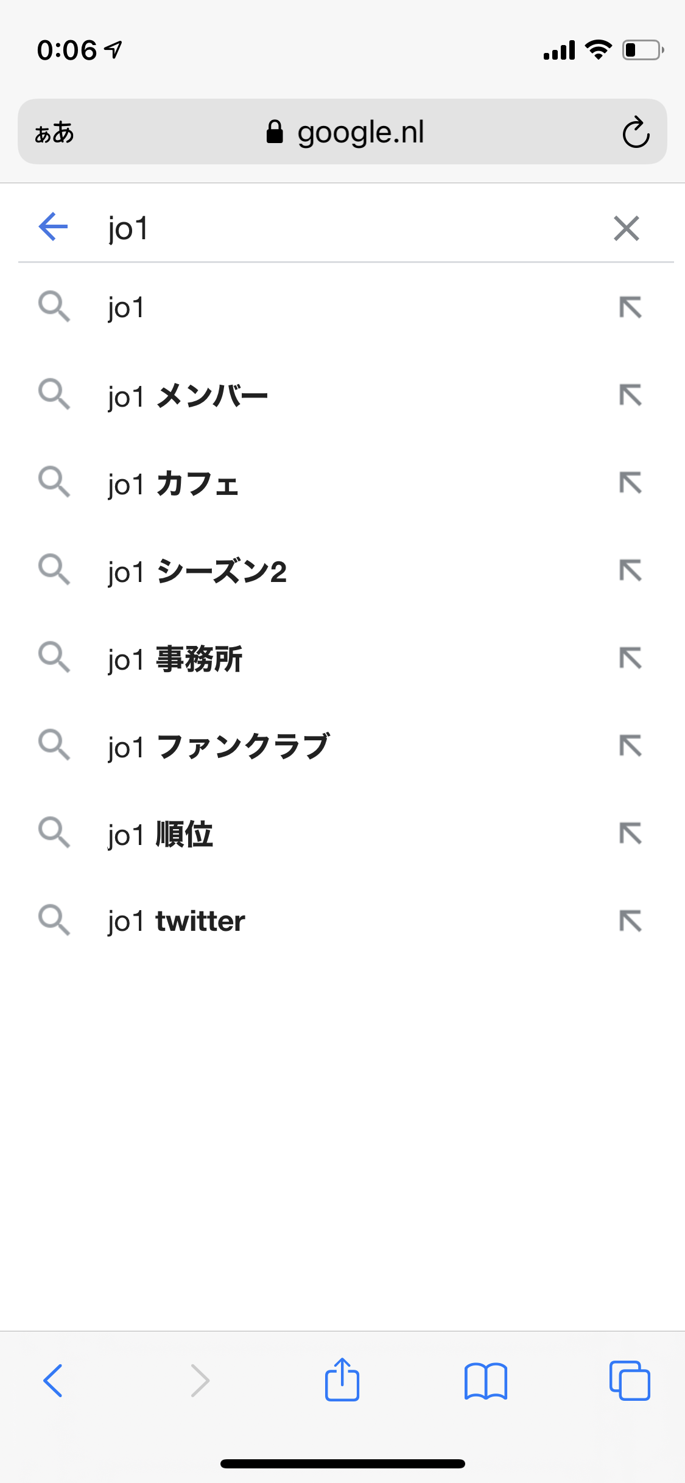Click magnifier icon beside "jo1 事務所"
The height and width of the screenshot is (1483, 685).
(54, 657)
